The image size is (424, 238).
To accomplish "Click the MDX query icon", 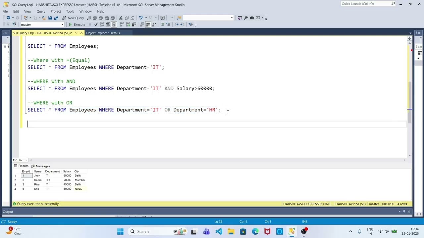I will [x=95, y=18].
